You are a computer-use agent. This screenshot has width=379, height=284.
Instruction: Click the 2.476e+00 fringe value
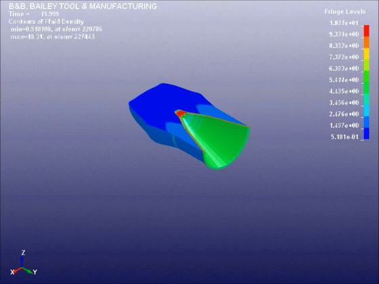click(344, 114)
